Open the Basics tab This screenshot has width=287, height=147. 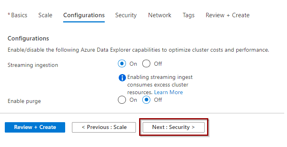18,15
